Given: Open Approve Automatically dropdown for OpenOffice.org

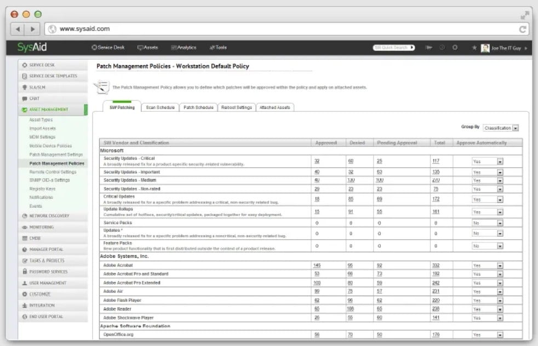Looking at the screenshot, I should pos(488,334).
